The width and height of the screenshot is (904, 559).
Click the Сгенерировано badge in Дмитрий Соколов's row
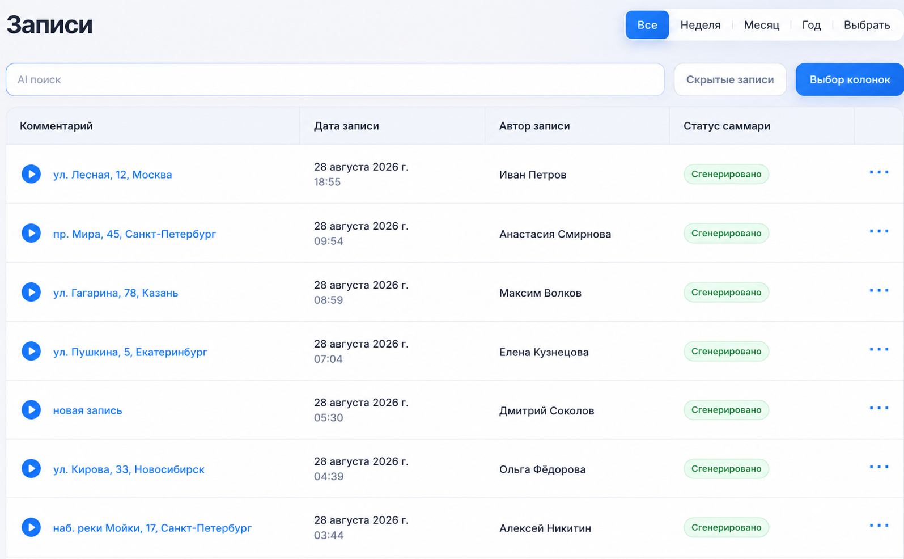point(726,410)
